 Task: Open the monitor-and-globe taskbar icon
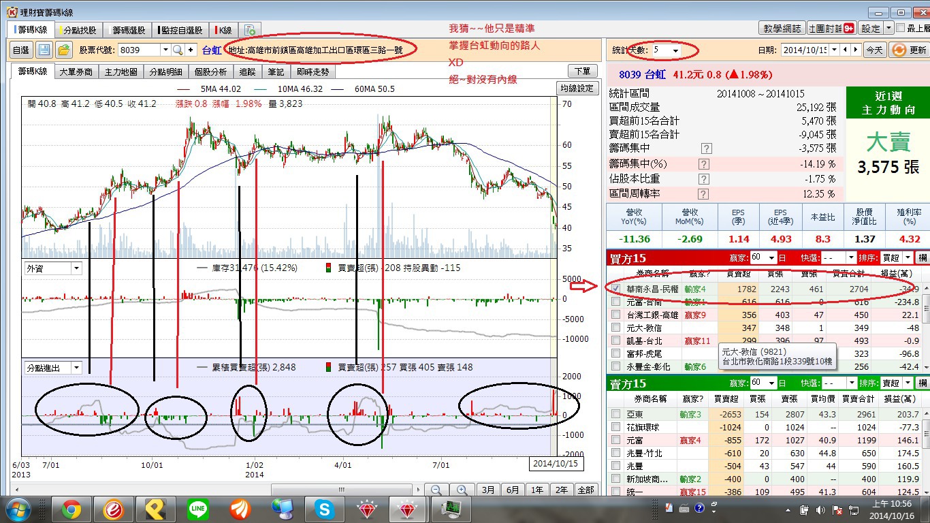[283, 509]
